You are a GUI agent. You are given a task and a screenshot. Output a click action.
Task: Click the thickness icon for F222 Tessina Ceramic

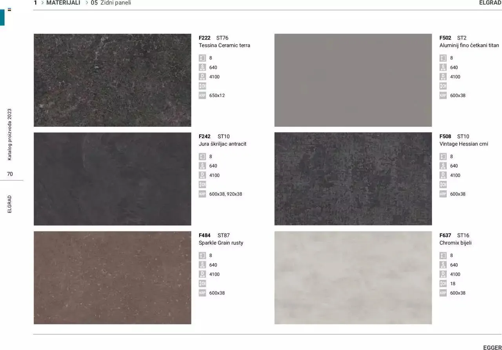click(x=202, y=58)
